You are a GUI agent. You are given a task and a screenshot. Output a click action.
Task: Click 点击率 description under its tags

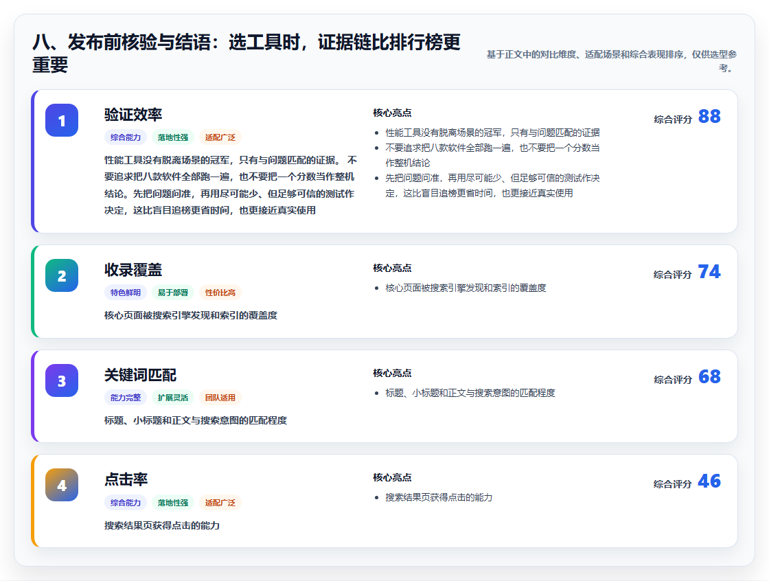(162, 525)
